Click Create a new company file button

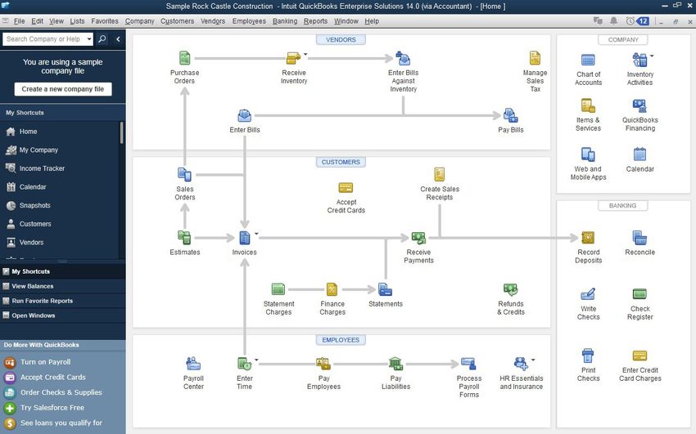point(62,89)
